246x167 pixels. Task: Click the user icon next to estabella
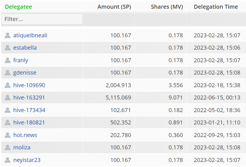point(8,48)
